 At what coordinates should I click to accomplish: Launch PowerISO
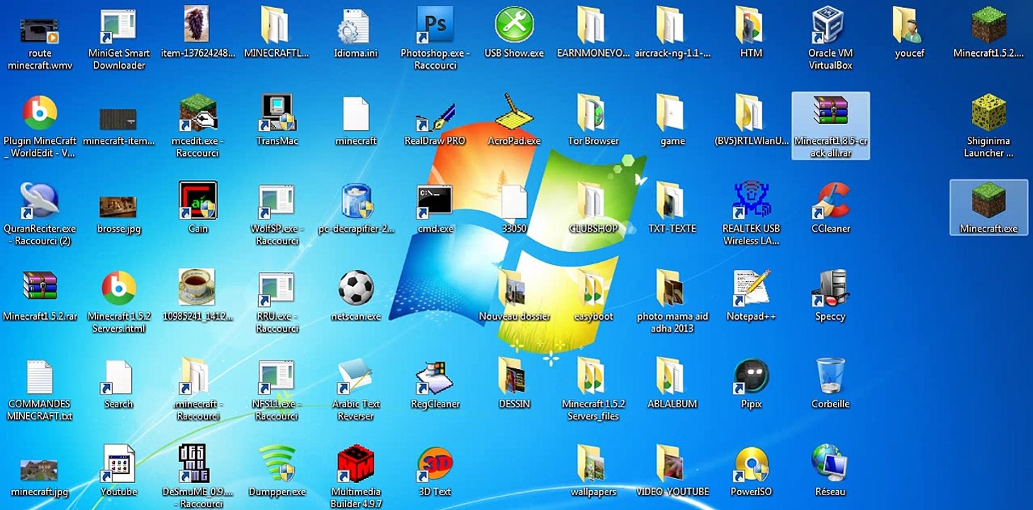pos(751,464)
